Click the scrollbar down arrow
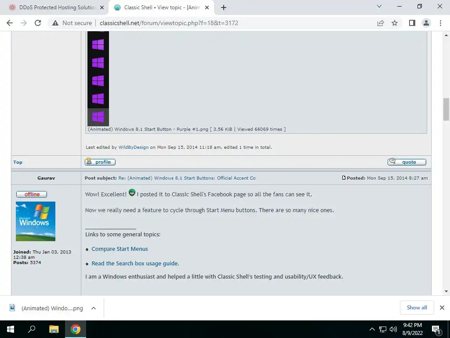Screen dimensions: 450x338 [446, 291]
